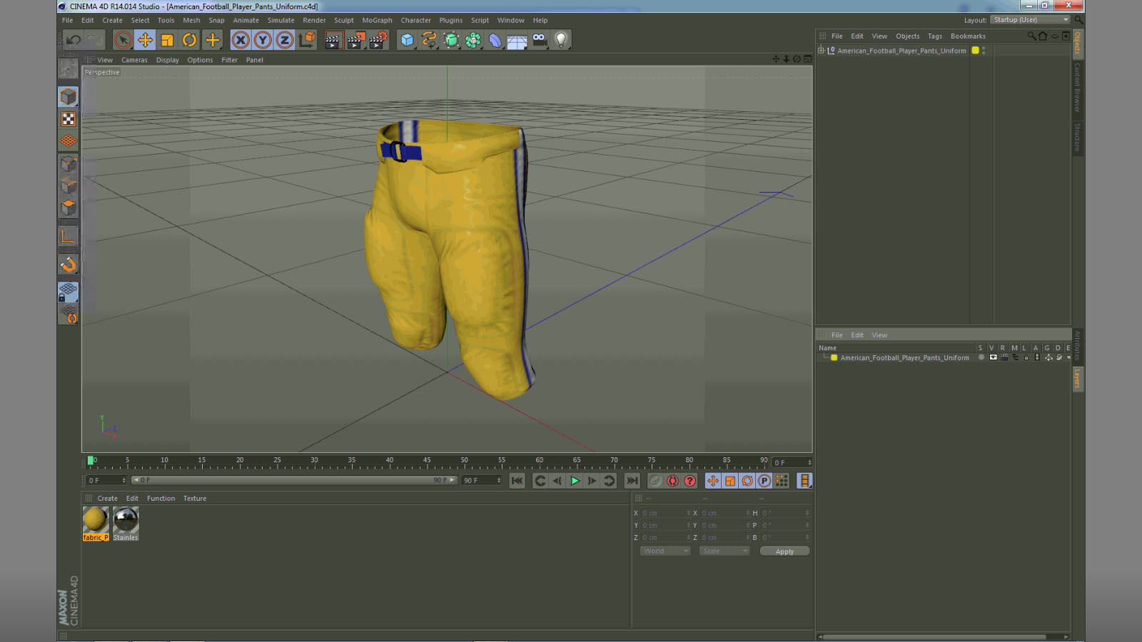Open Edit Render Settings icon
The image size is (1142, 642).
tap(378, 40)
